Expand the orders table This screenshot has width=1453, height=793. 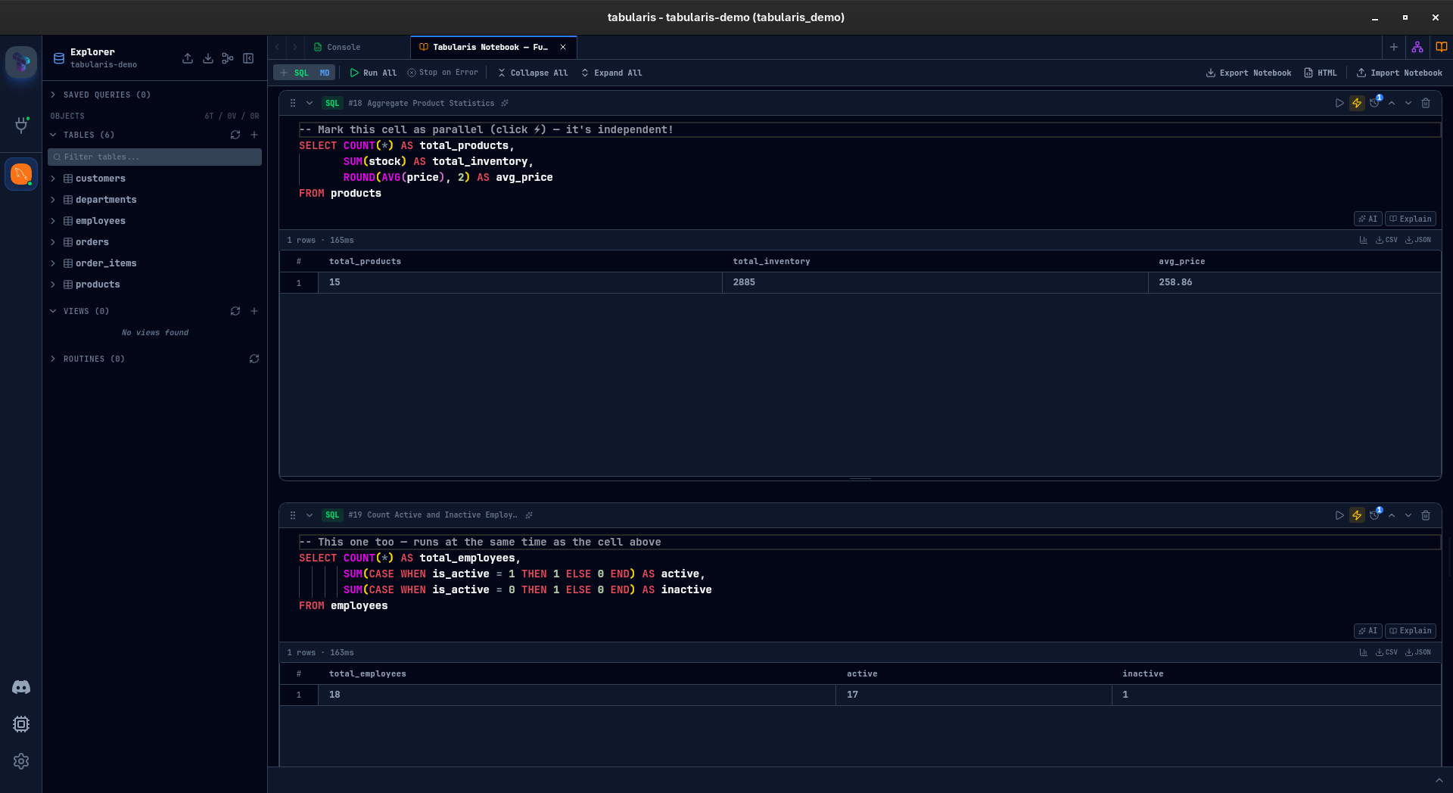click(x=54, y=242)
